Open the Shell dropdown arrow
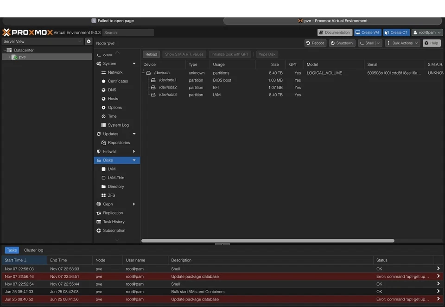The image size is (445, 307). (x=378, y=43)
